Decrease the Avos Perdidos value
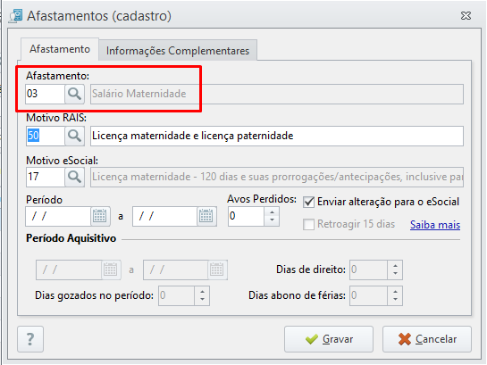The height and width of the screenshot is (365, 487). pos(272,220)
